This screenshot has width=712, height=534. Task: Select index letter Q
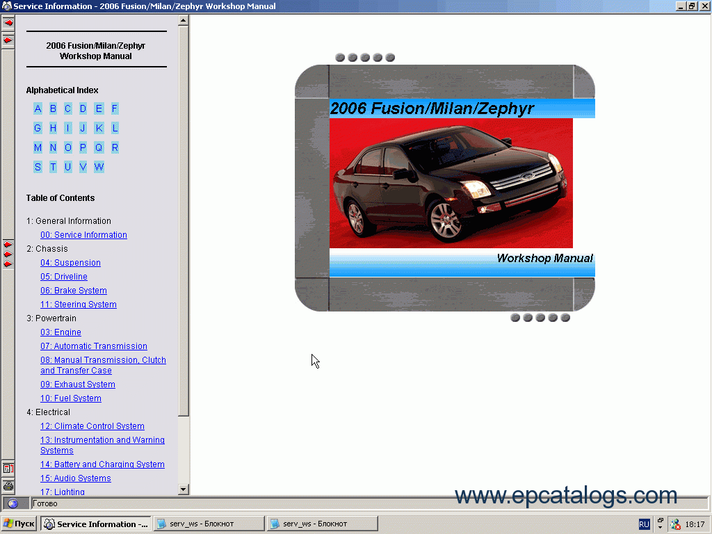[99, 147]
